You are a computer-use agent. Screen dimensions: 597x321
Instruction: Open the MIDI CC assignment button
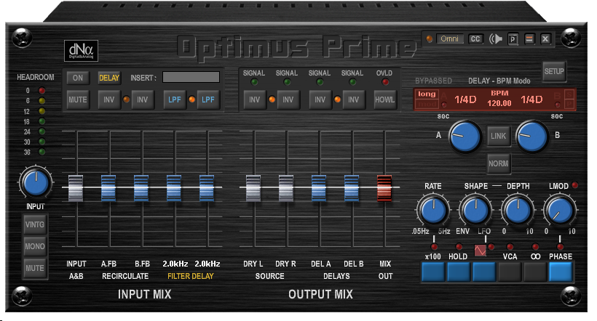click(475, 38)
